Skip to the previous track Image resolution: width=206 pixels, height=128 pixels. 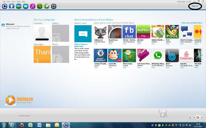pyautogui.click(x=194, y=117)
